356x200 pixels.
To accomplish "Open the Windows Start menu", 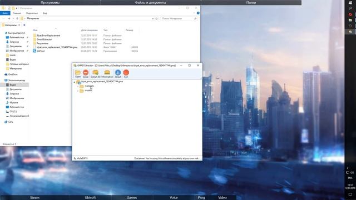I will [x=350, y=2].
